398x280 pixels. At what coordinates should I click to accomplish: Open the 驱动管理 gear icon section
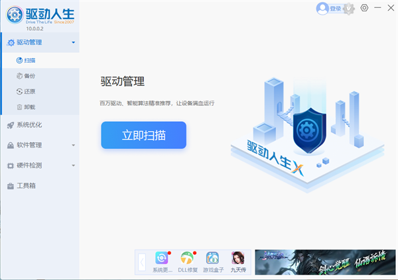click(11, 42)
